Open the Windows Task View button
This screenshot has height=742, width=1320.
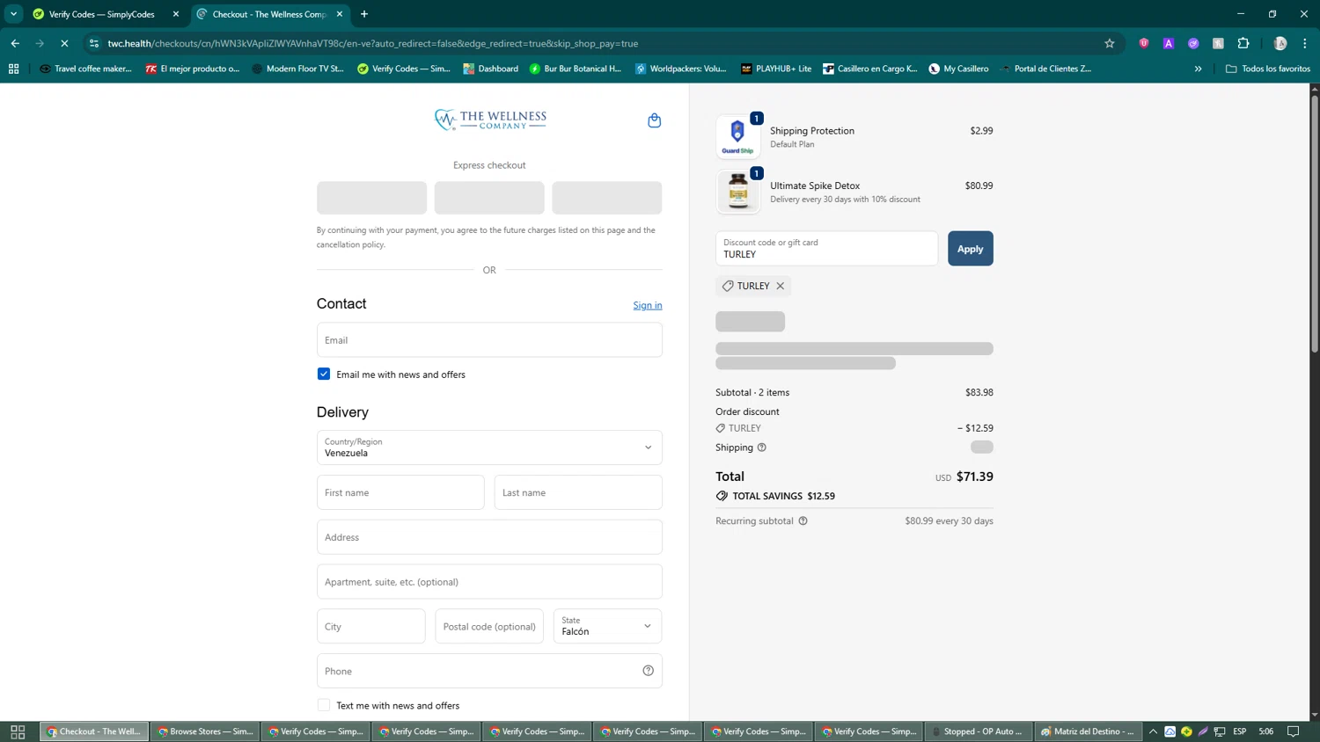18,731
